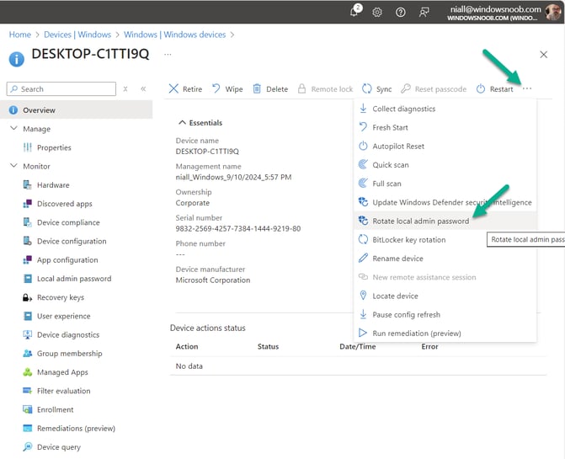Click the Date/Time column header
The width and height of the screenshot is (565, 459).
click(358, 347)
